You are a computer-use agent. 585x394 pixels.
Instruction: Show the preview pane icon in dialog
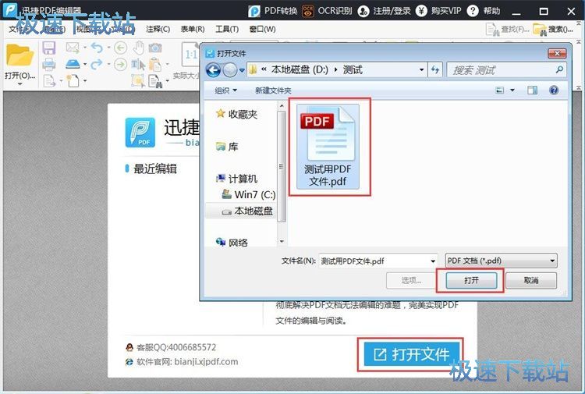(533, 90)
